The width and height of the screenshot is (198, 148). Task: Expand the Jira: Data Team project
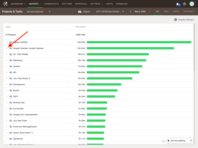point(7,121)
